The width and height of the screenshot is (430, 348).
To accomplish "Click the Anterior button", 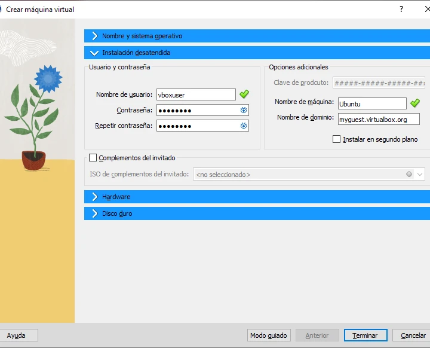I will pos(317,335).
